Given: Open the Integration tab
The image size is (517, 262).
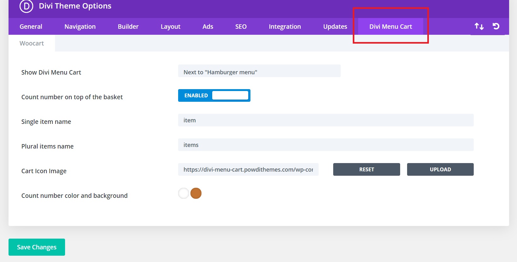Looking at the screenshot, I should pyautogui.click(x=285, y=27).
